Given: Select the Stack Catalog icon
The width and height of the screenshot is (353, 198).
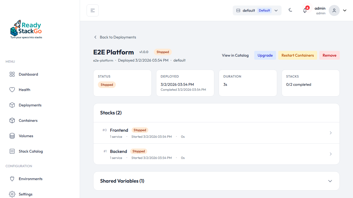Looking at the screenshot, I should (x=12, y=151).
